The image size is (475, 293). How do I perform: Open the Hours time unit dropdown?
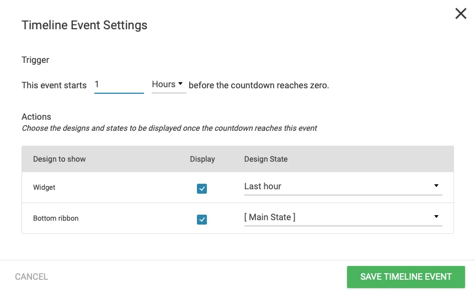[168, 84]
